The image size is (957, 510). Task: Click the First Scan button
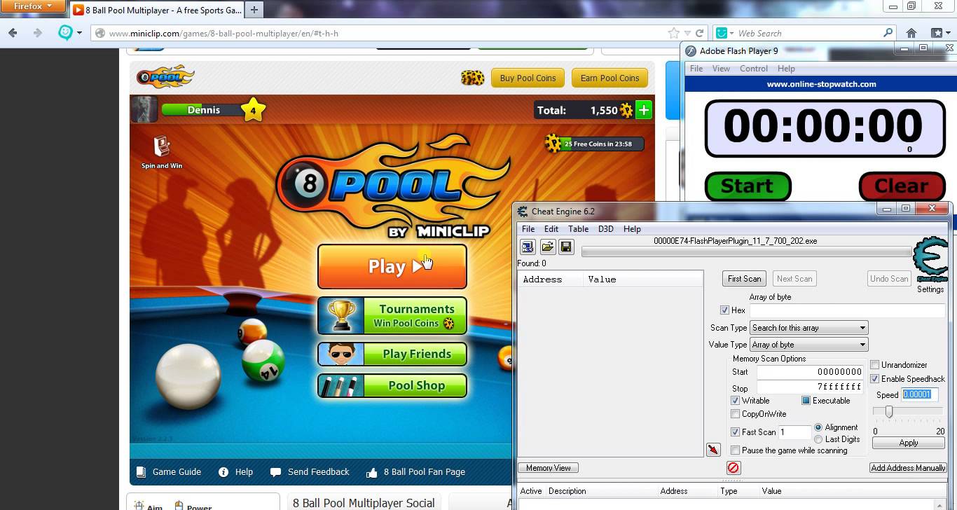744,279
